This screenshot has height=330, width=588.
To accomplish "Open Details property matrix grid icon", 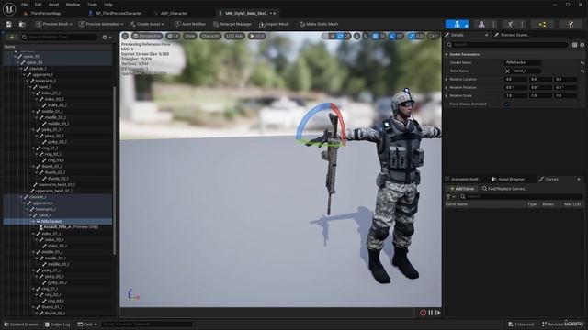I will 574,45.
